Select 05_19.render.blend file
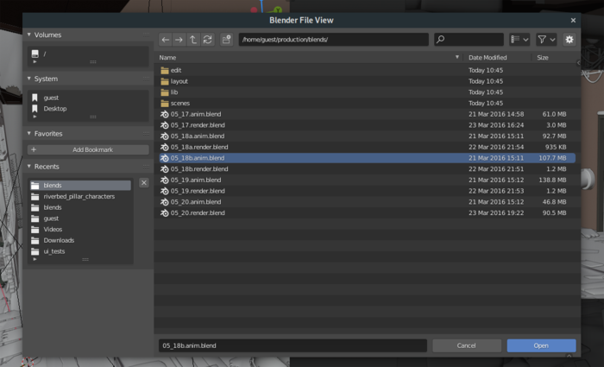 click(x=367, y=191)
